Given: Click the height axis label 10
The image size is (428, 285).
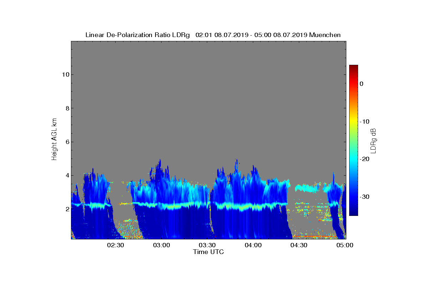Looking at the screenshot, I should [x=65, y=74].
